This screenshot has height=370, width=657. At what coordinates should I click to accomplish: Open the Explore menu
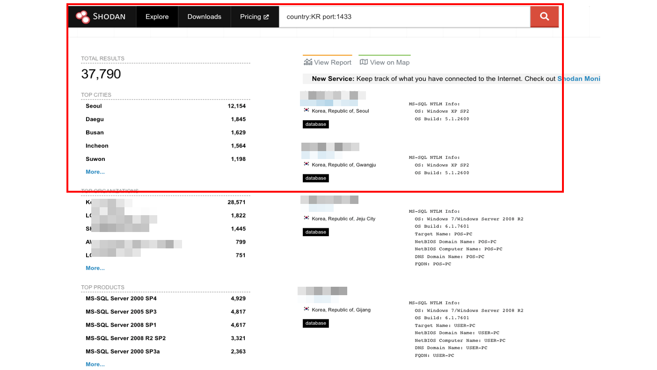[x=157, y=17]
